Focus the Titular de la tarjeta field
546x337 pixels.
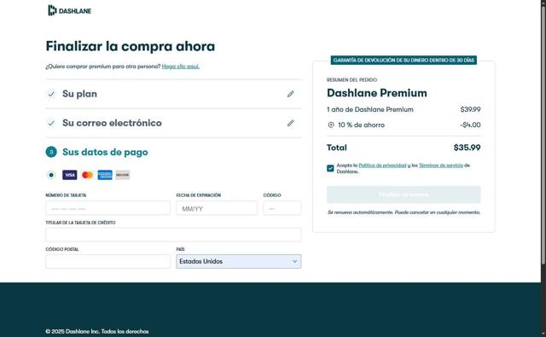click(x=173, y=235)
